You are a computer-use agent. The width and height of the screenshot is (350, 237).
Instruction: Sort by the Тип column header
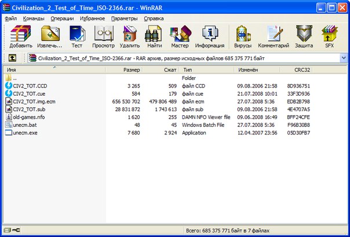206,70
